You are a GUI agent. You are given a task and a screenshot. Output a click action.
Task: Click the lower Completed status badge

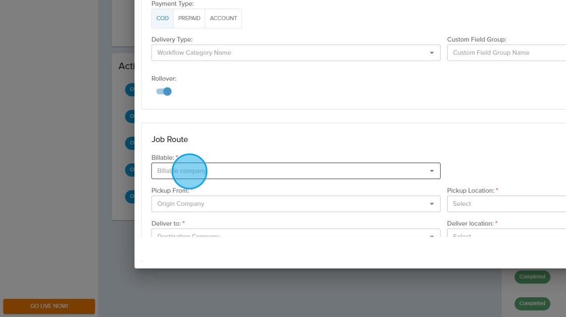(532, 303)
